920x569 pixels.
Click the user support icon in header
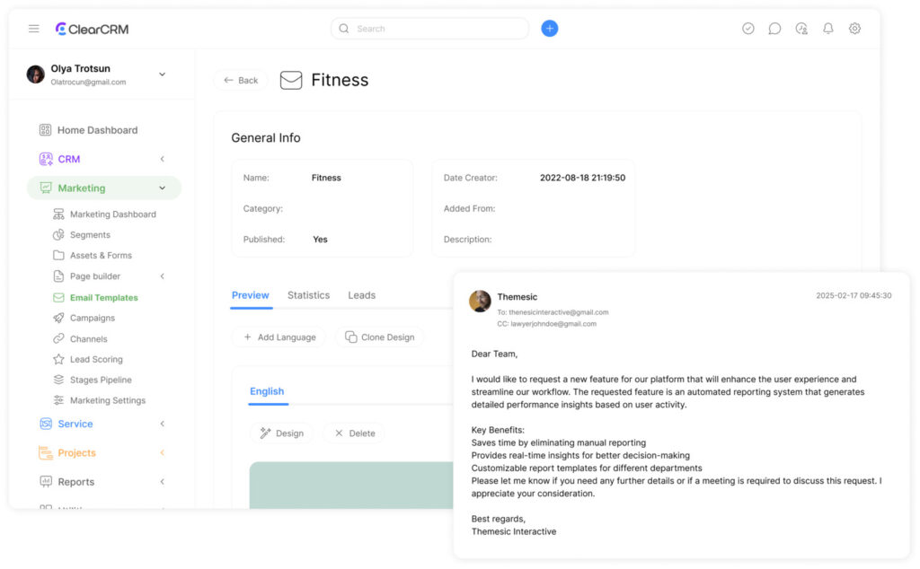pos(801,29)
